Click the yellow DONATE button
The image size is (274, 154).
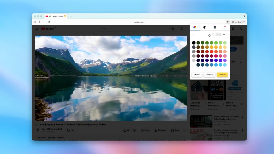tap(222, 75)
